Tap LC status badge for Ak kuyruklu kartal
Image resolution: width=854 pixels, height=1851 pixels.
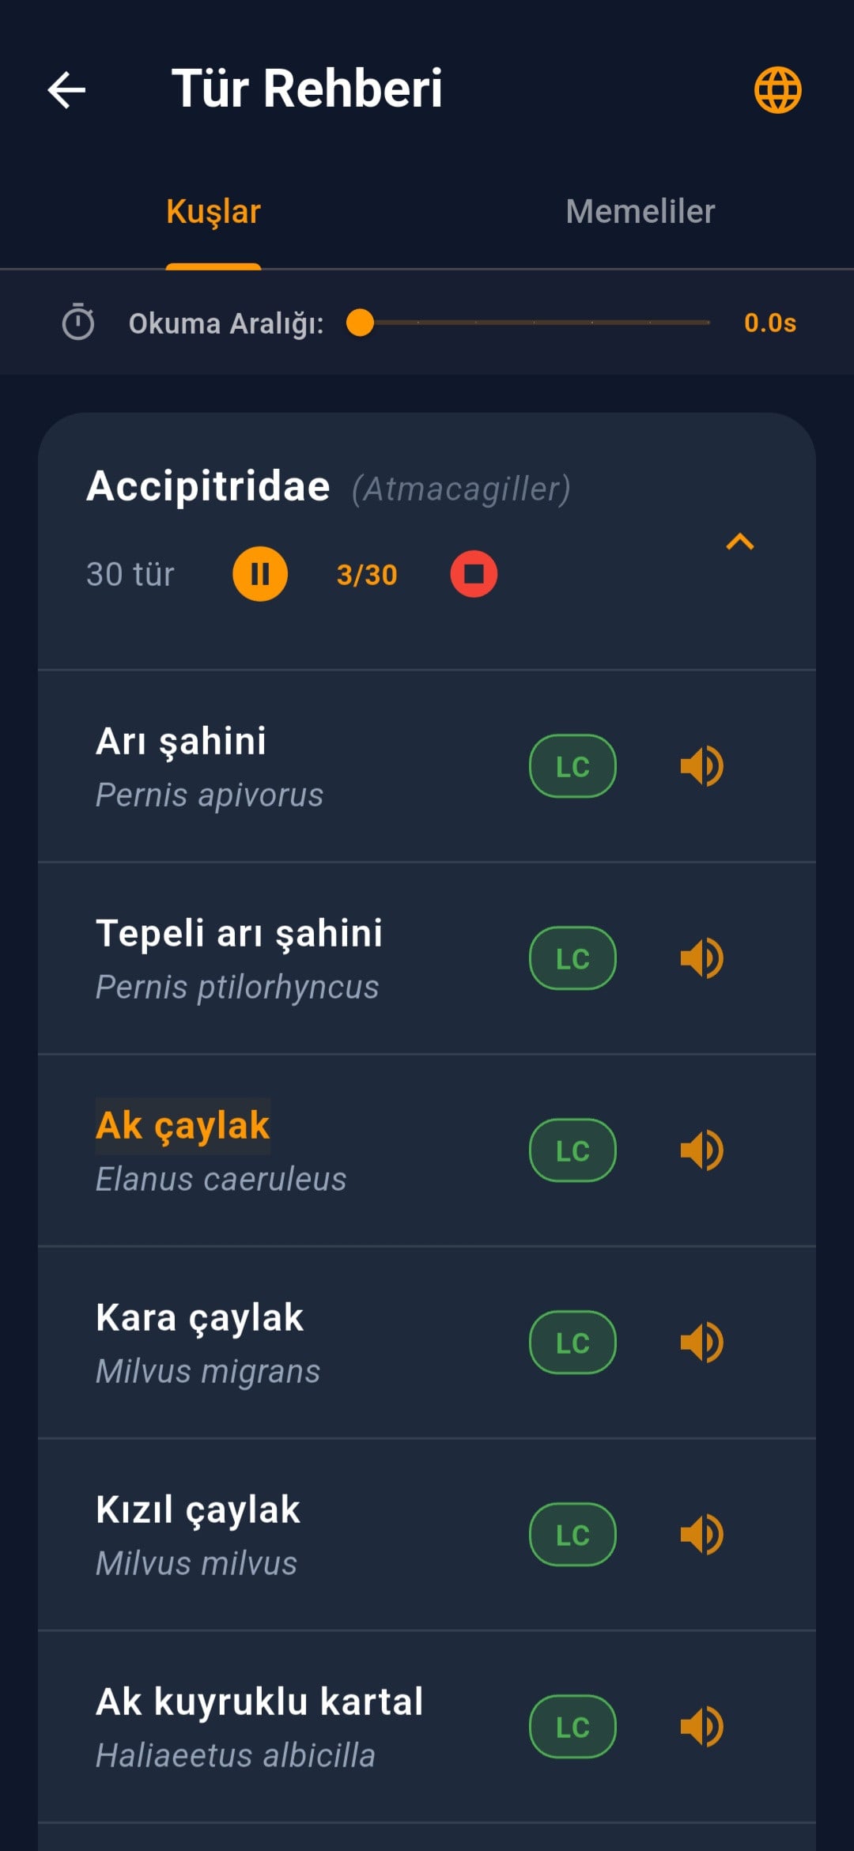[x=572, y=1727]
